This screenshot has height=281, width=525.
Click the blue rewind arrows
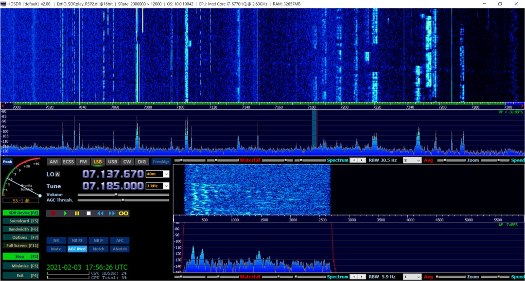(x=101, y=213)
